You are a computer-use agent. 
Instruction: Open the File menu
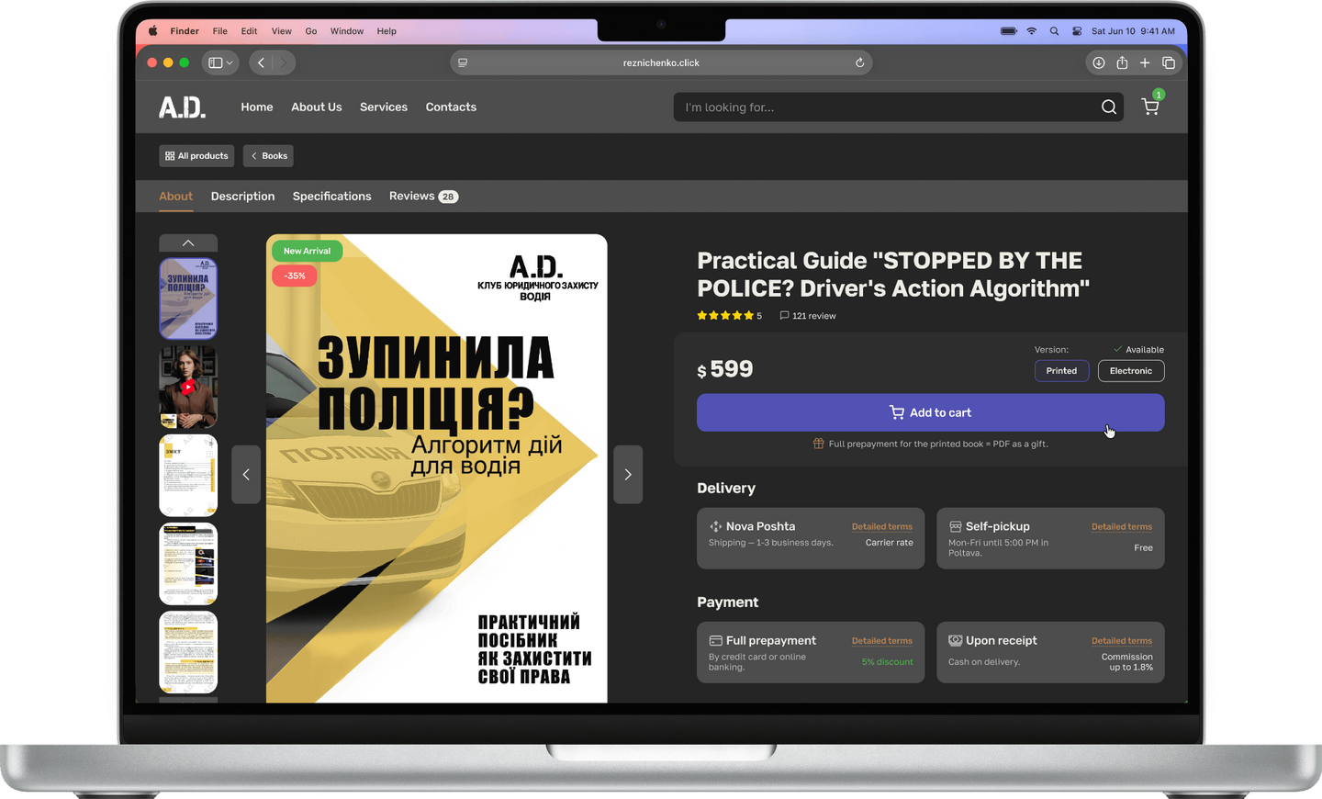coord(220,31)
